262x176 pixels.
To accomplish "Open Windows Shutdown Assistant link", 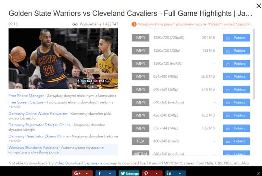I will tap(33, 147).
